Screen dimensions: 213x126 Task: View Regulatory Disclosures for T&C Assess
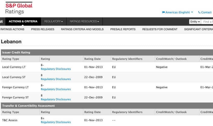pos(56,122)
